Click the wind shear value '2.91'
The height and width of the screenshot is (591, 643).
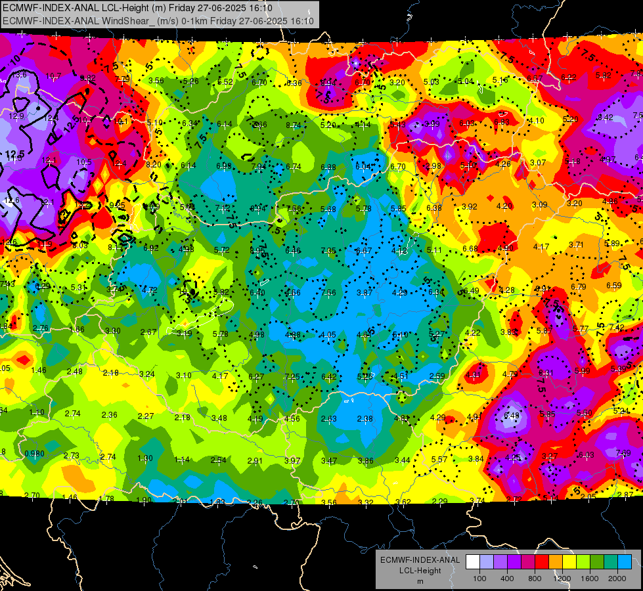(x=255, y=460)
